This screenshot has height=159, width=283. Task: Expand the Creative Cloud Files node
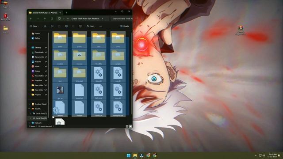[29, 104]
